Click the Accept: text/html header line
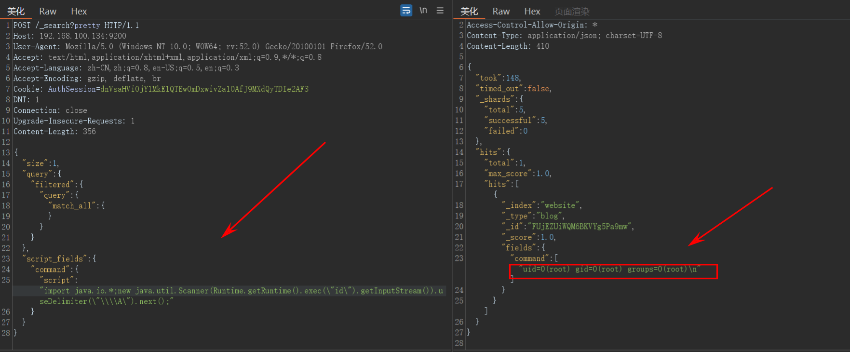Screen dimensions: 850x352 167,57
